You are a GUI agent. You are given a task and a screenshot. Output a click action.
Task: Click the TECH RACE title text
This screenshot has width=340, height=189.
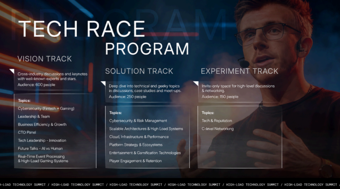pyautogui.click(x=82, y=29)
